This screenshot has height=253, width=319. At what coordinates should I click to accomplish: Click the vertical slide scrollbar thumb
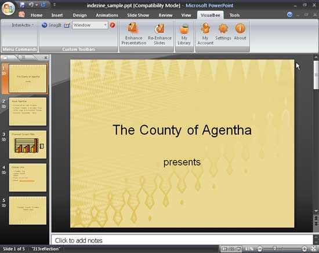316,75
